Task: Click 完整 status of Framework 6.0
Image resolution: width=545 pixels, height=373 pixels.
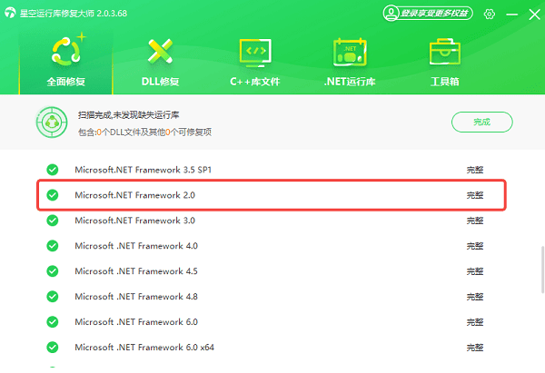Action: [x=475, y=322]
